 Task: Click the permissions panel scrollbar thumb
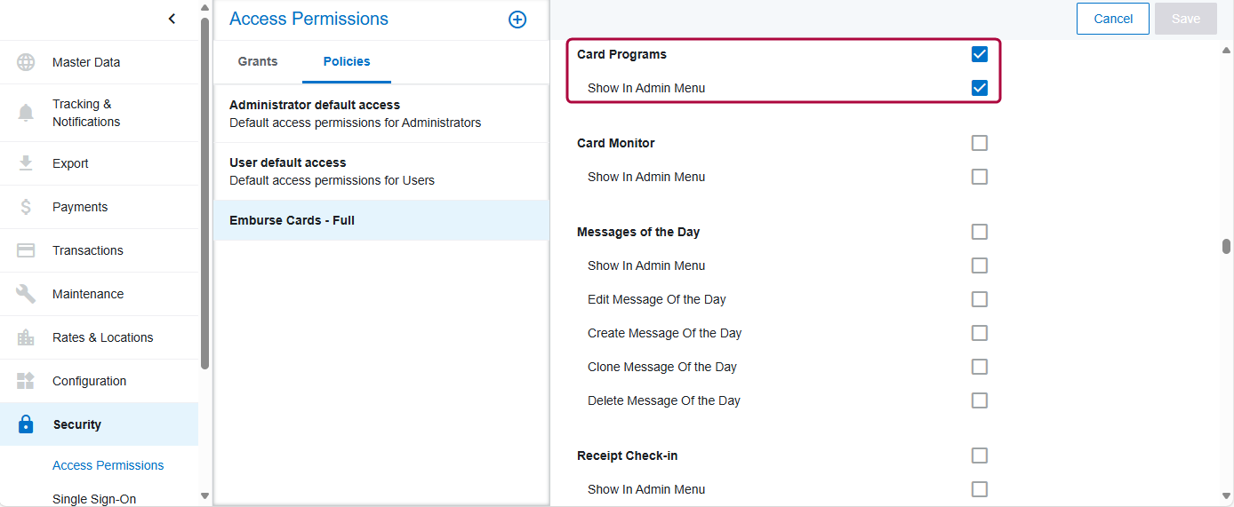[1226, 246]
